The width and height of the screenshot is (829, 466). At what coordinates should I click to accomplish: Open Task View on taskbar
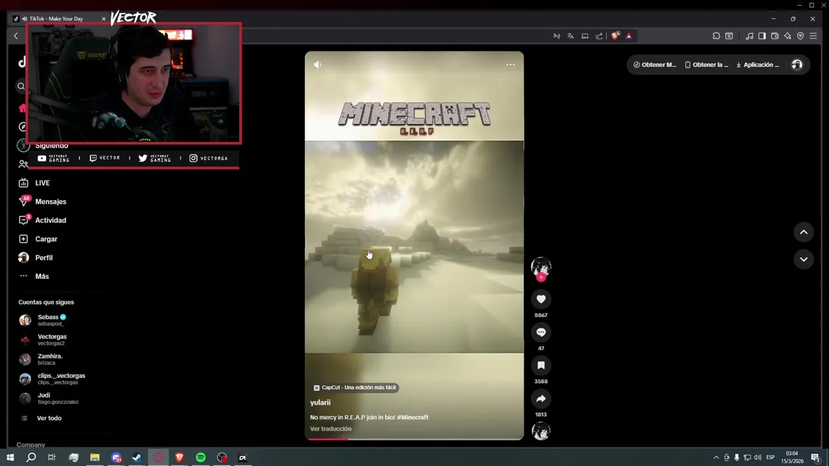[52, 458]
